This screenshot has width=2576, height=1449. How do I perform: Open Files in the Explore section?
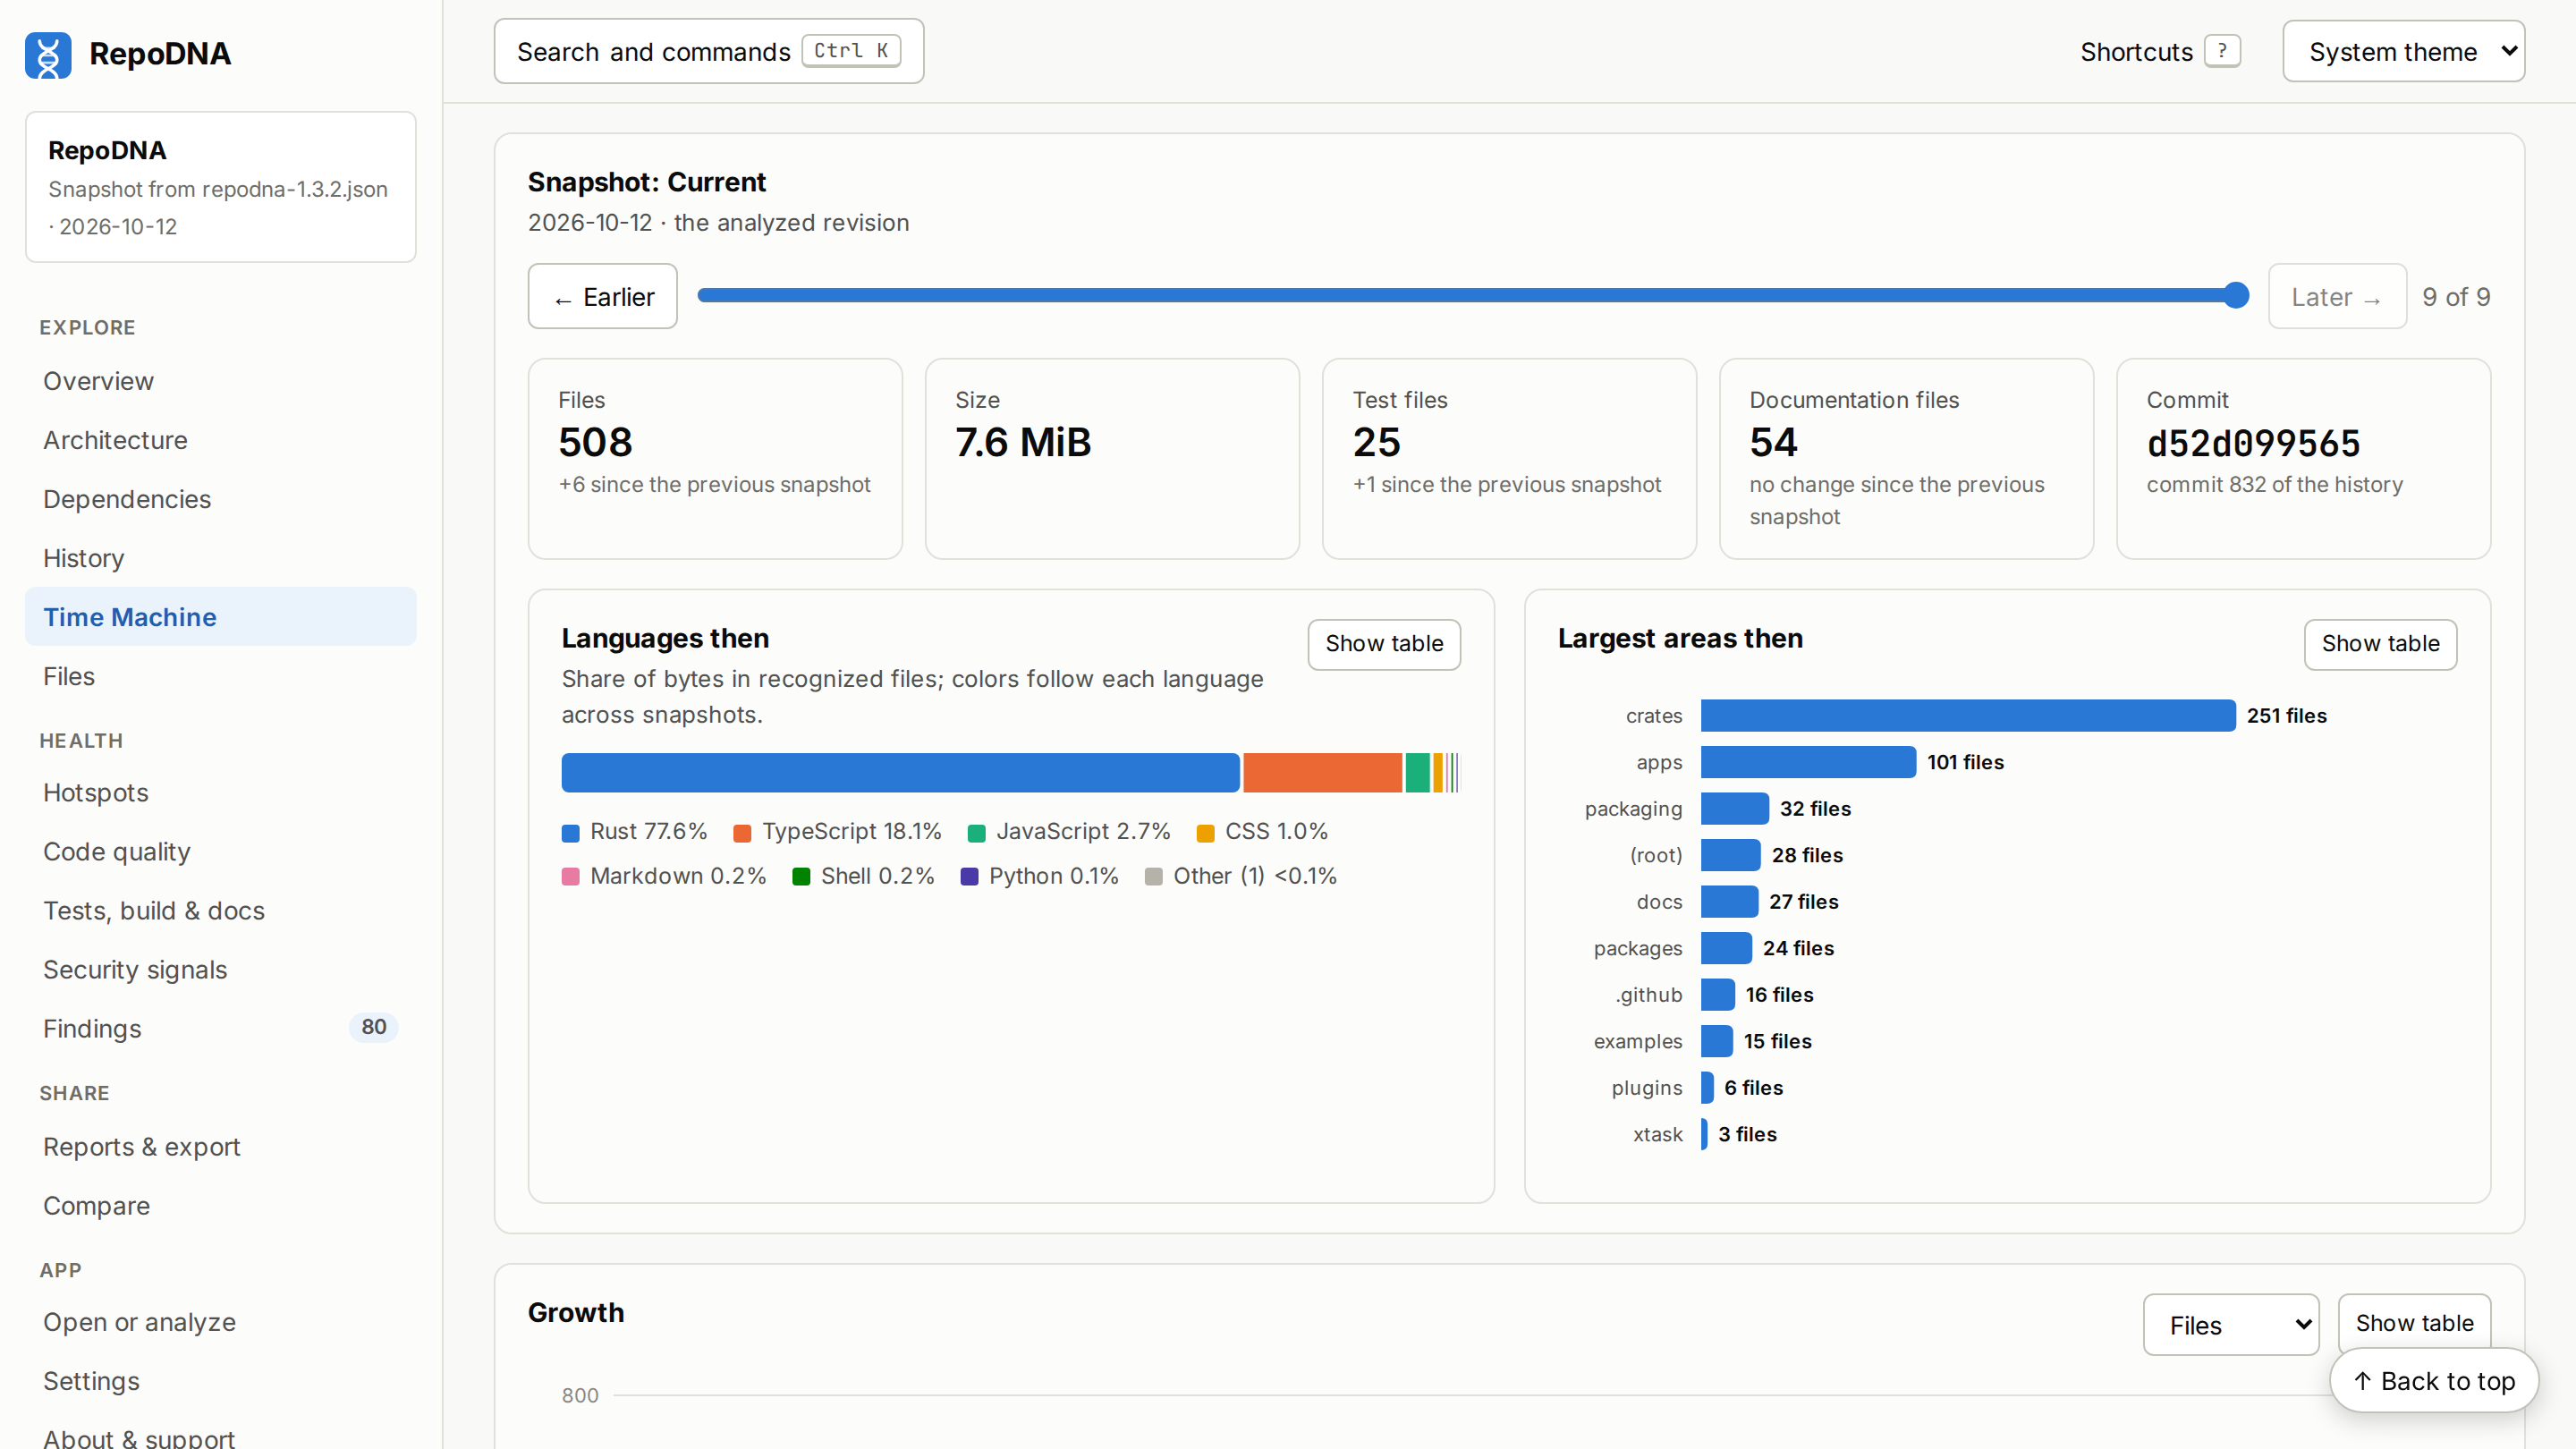220,676
